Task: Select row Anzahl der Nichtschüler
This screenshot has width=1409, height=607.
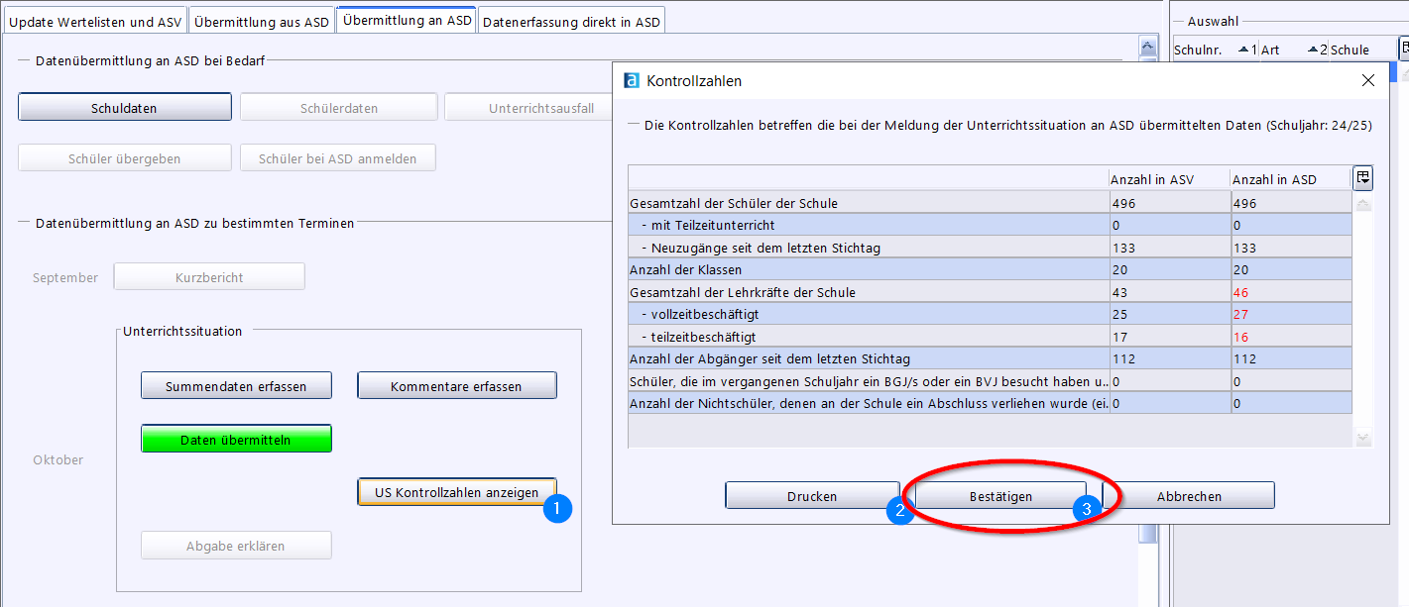Action: 990,403
